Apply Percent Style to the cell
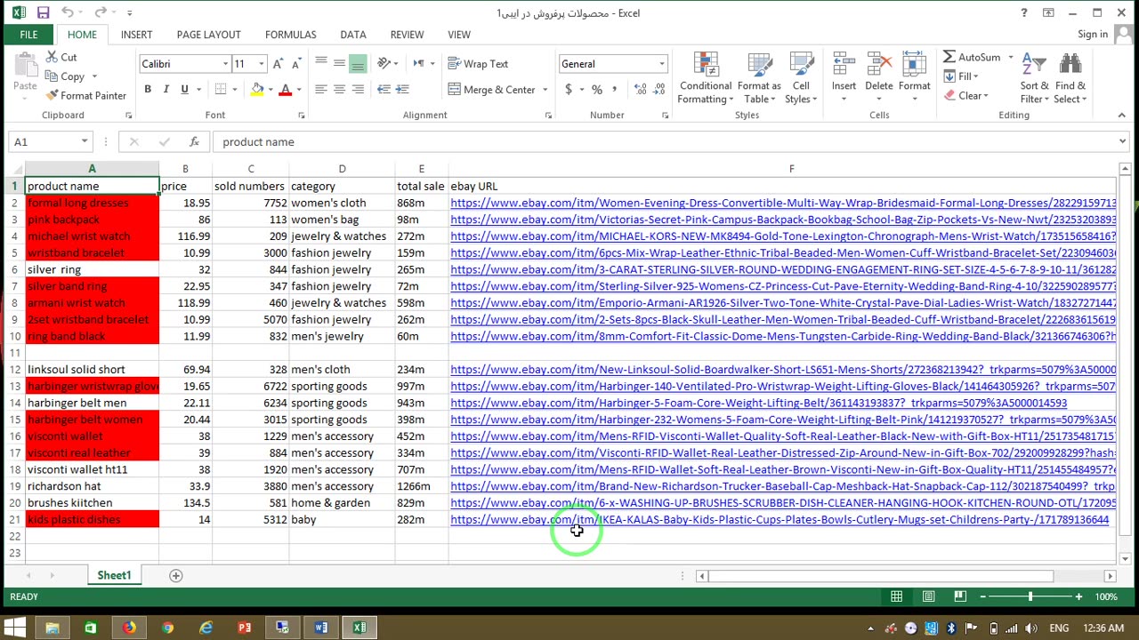The width and height of the screenshot is (1139, 640). 597,89
